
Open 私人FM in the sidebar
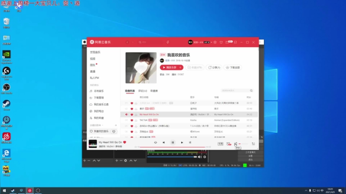[x=95, y=78]
